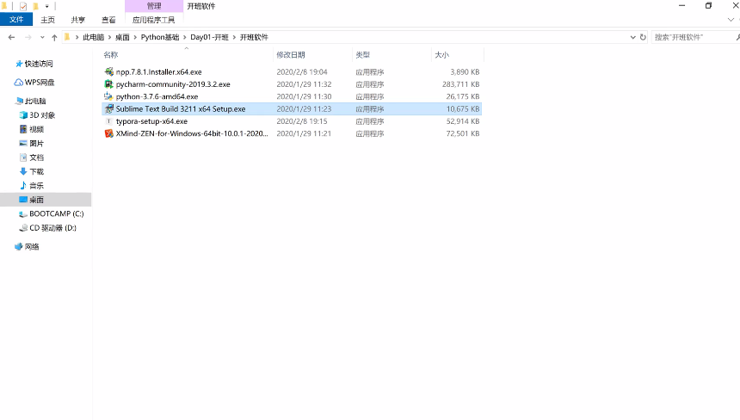The height and width of the screenshot is (420, 740).
Task: Click the Documents folder icon in sidebar
Action: click(x=23, y=157)
